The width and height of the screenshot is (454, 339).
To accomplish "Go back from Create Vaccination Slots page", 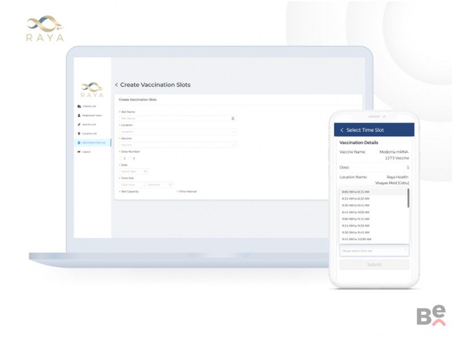I will point(117,85).
